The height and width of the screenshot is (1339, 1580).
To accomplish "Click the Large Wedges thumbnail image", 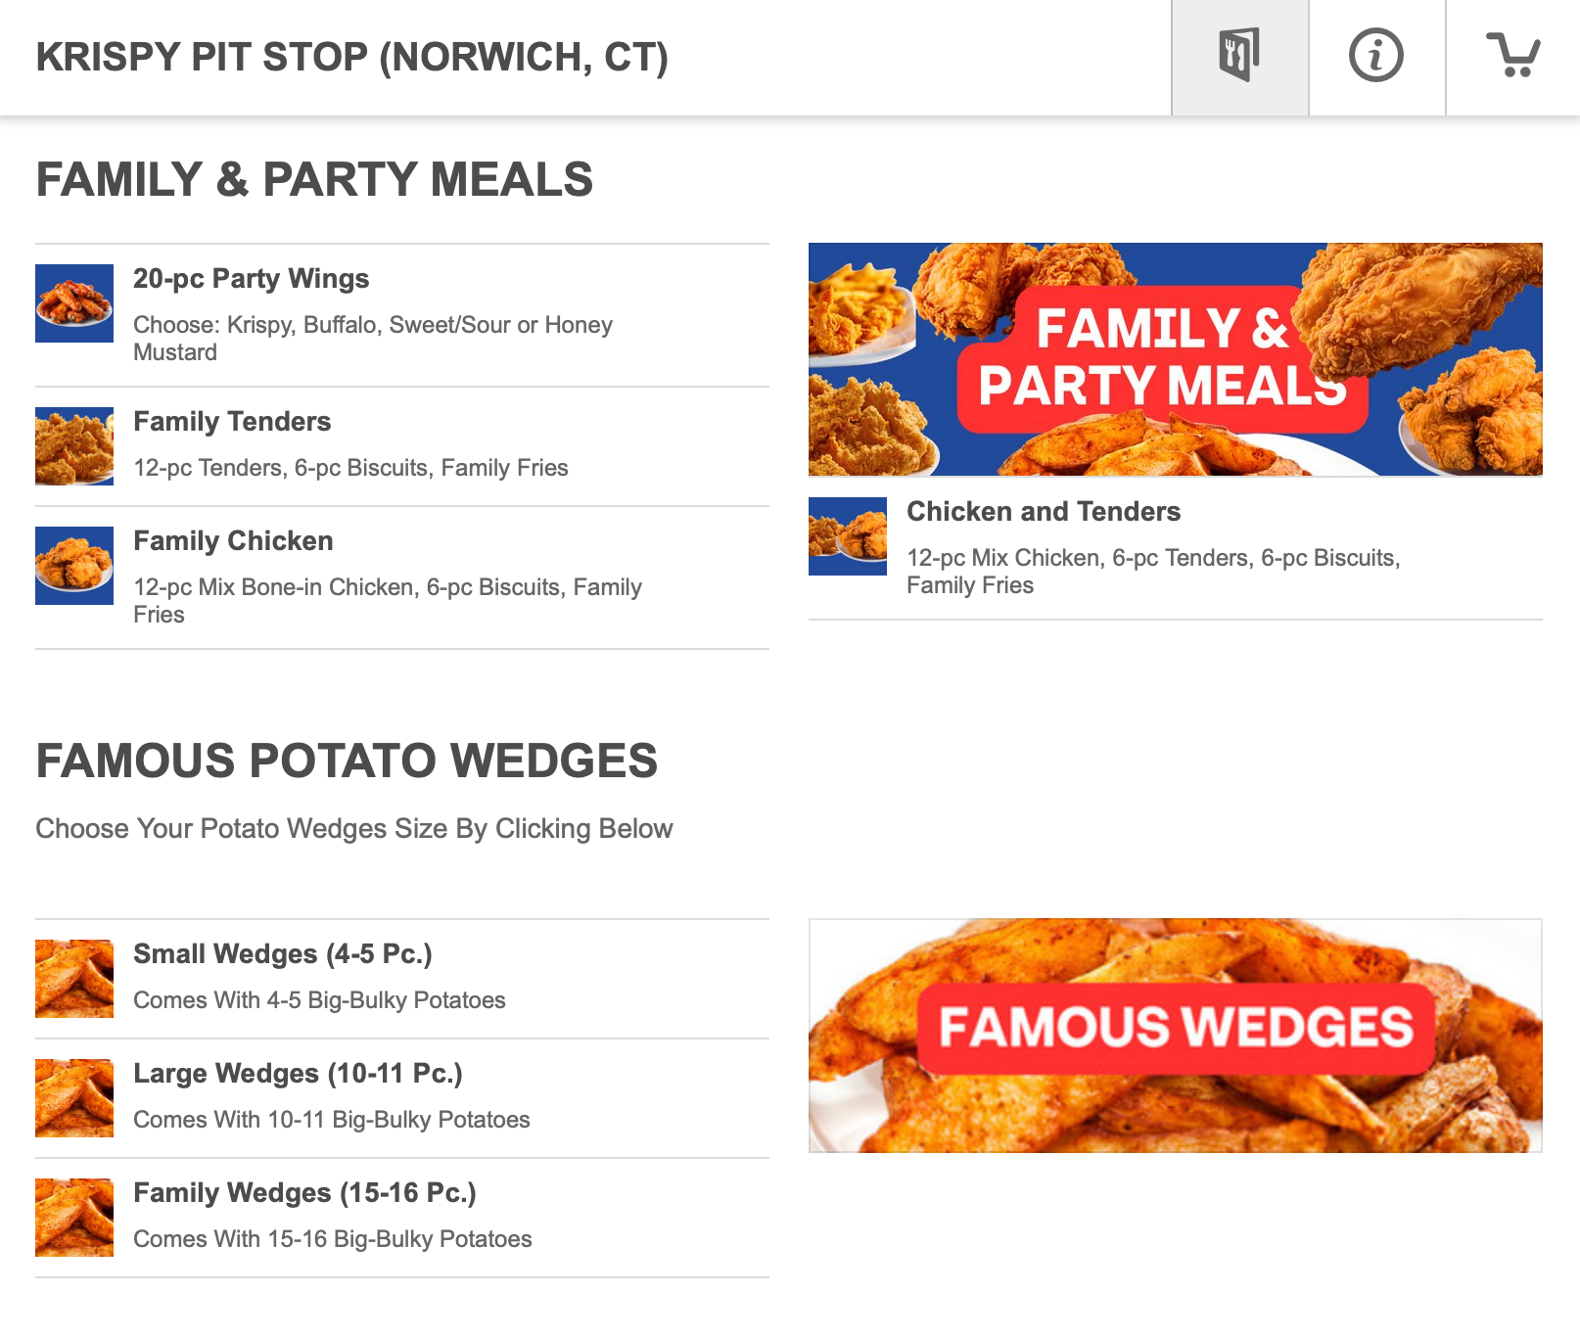I will pyautogui.click(x=74, y=1098).
